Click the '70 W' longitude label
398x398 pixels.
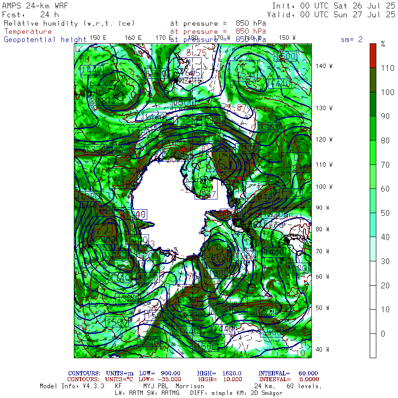(323, 251)
